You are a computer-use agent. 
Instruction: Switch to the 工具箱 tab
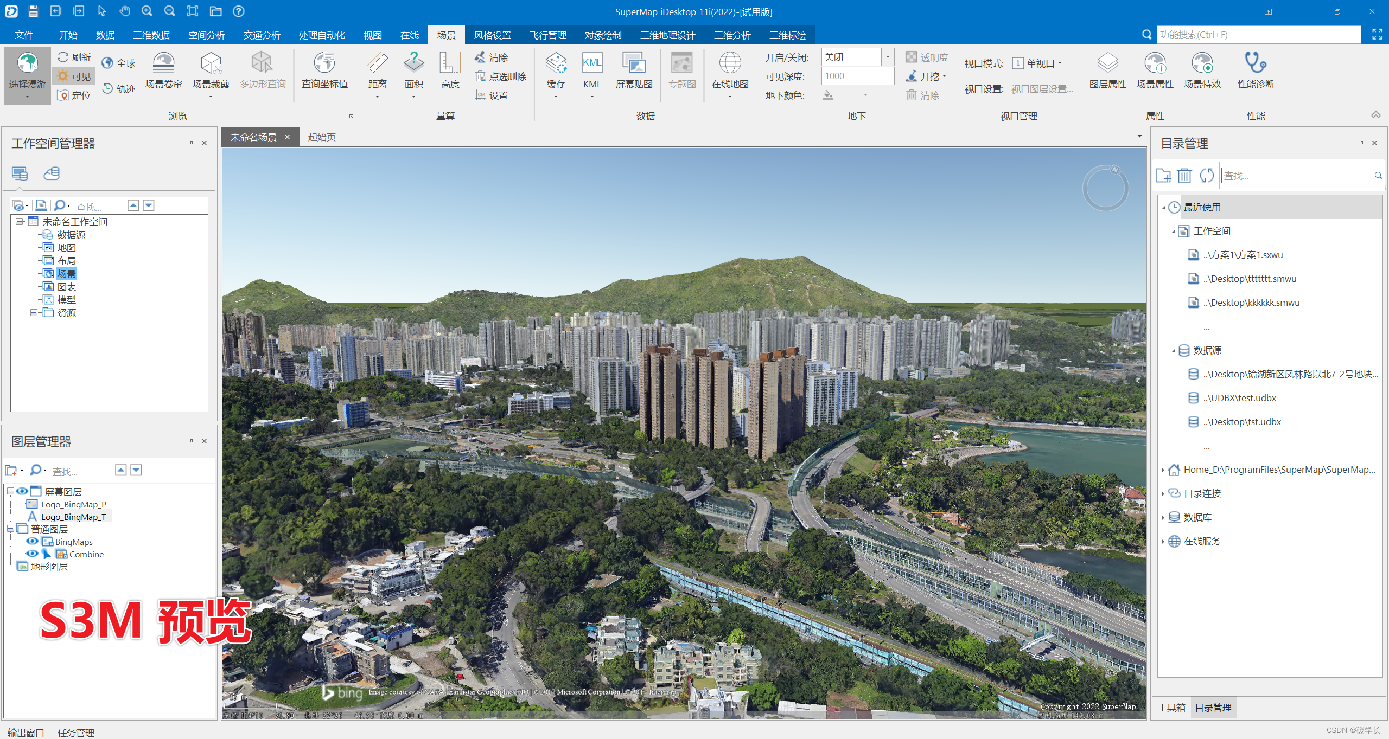pos(1171,707)
